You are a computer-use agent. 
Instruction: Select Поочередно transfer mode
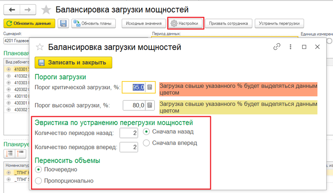pyautogui.click(x=38, y=170)
